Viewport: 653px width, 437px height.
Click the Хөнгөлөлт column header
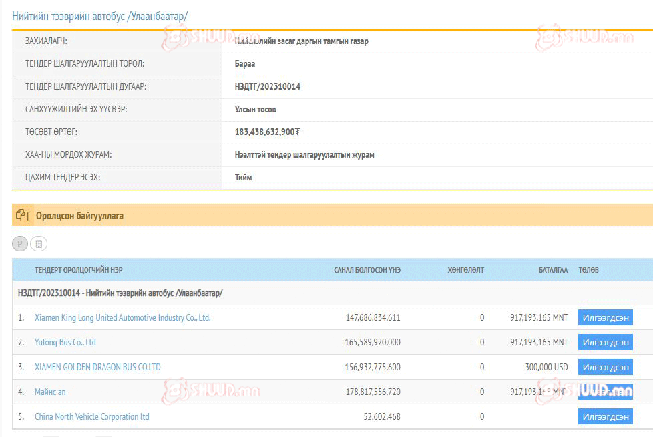[x=465, y=270]
